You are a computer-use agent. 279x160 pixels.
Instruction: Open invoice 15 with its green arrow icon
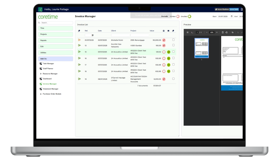[79, 52]
